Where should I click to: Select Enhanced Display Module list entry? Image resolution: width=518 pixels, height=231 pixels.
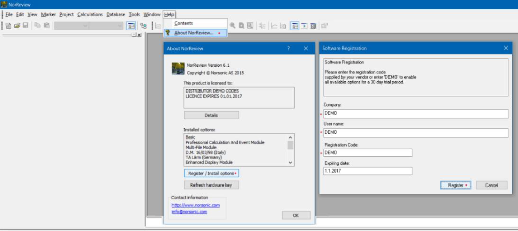tap(209, 162)
